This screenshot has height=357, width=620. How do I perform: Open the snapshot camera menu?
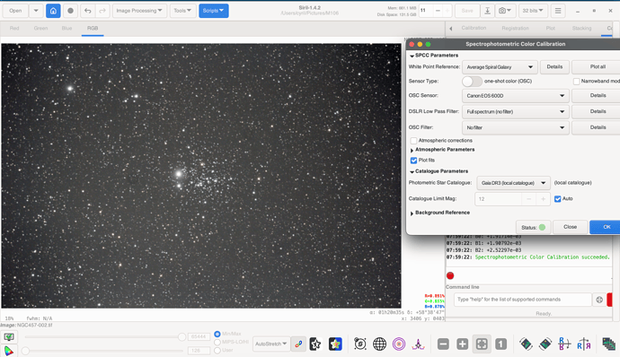tap(504, 11)
